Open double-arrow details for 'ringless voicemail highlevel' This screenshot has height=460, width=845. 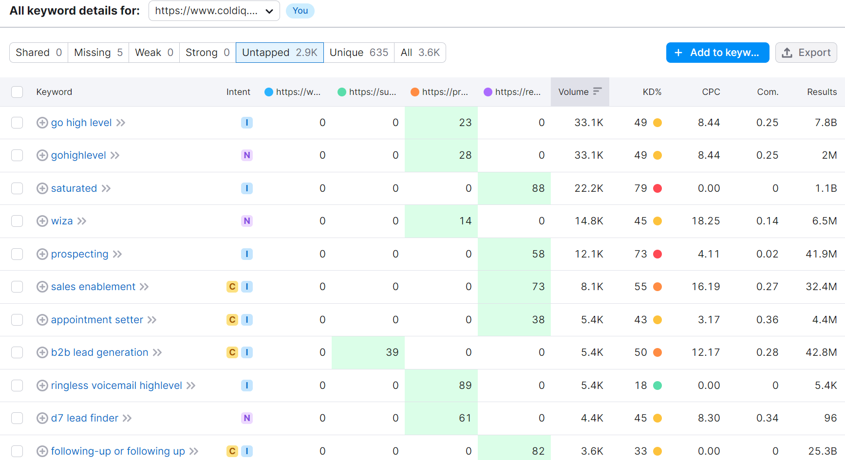tap(191, 386)
